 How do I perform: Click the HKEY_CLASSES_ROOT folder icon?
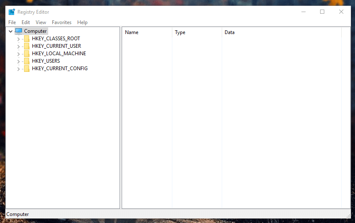click(x=27, y=39)
